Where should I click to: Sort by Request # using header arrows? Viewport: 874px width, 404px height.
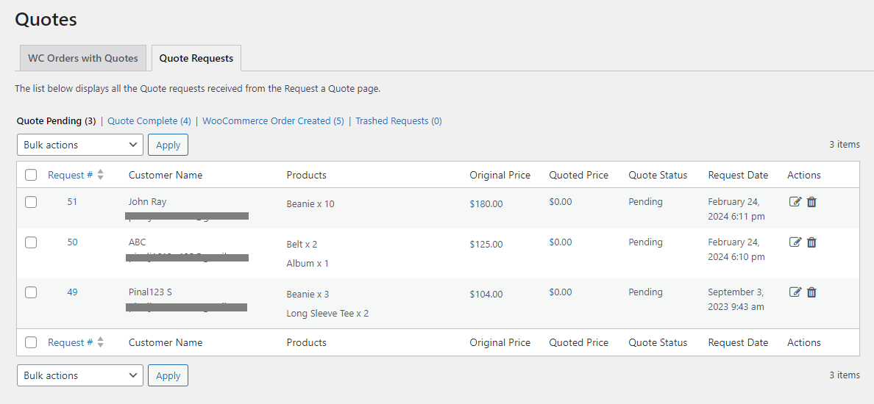100,175
